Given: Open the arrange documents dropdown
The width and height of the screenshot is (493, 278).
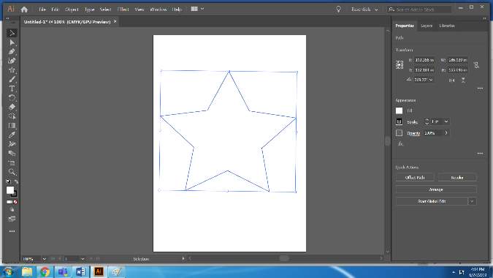Looking at the screenshot, I should tap(197, 9).
